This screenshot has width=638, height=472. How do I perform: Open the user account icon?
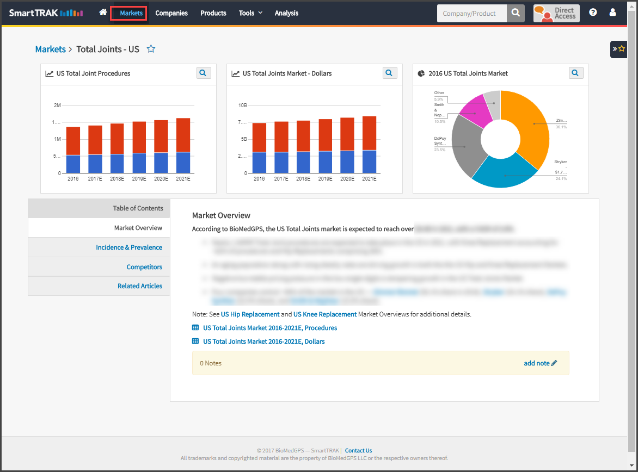tap(612, 13)
